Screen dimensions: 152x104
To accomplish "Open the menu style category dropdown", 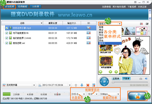I will click(120, 24).
